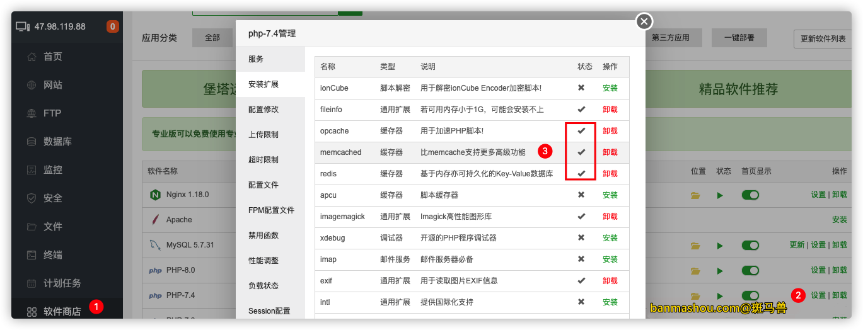
Task: Uninstall the opcache extension
Action: 610,131
